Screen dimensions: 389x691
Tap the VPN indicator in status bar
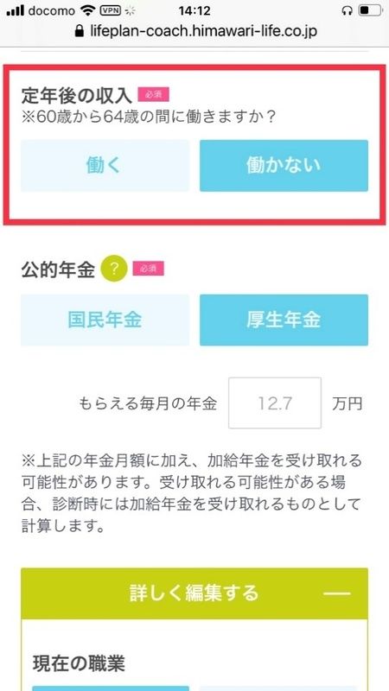pos(111,10)
